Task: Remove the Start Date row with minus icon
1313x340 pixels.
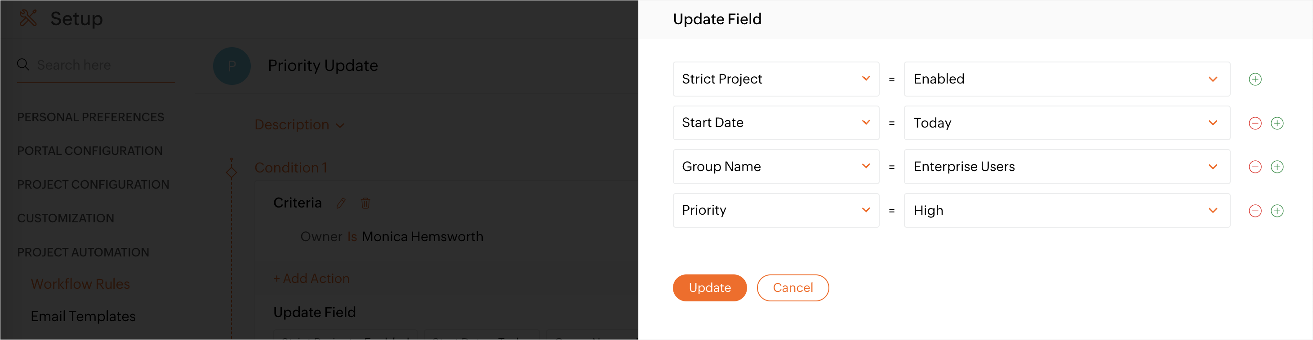Action: pos(1255,123)
